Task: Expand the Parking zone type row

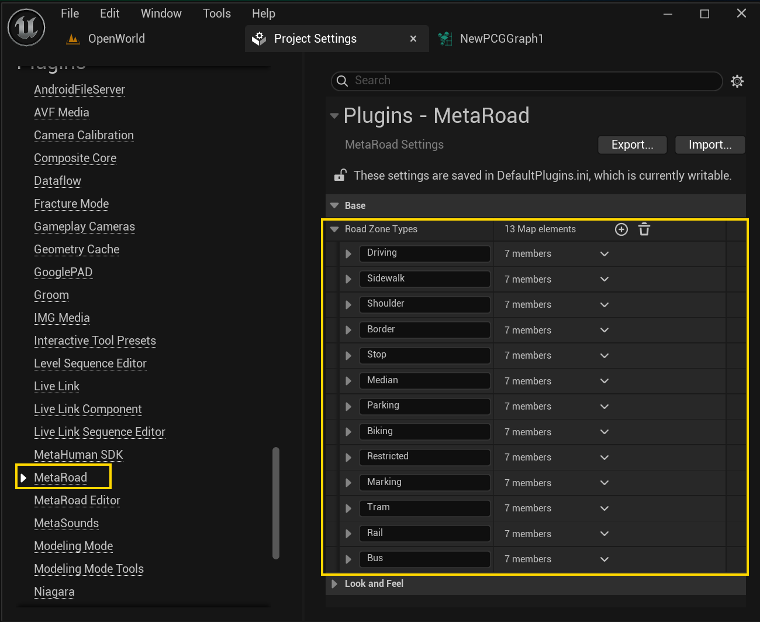Action: point(348,407)
